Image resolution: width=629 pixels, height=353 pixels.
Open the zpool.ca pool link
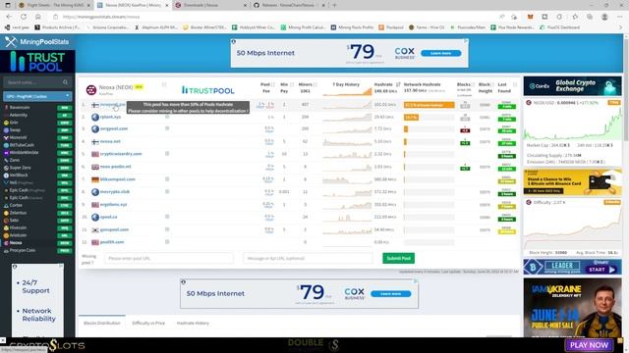(x=108, y=217)
